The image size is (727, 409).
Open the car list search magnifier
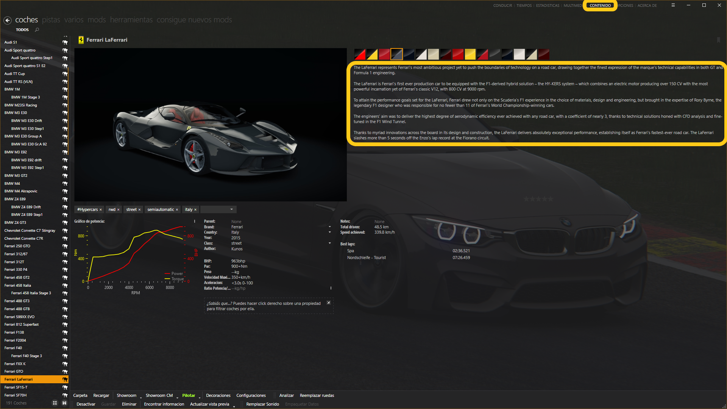pos(37,30)
